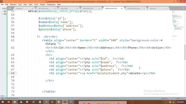The height and width of the screenshot is (104, 186).
Task: Select the first folder icon in sidebar
Action: [x=5, y=11]
